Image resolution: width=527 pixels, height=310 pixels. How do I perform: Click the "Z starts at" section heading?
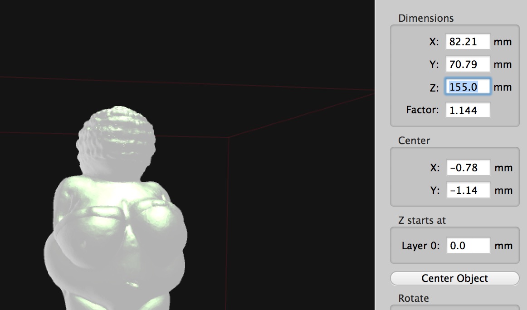(x=422, y=220)
